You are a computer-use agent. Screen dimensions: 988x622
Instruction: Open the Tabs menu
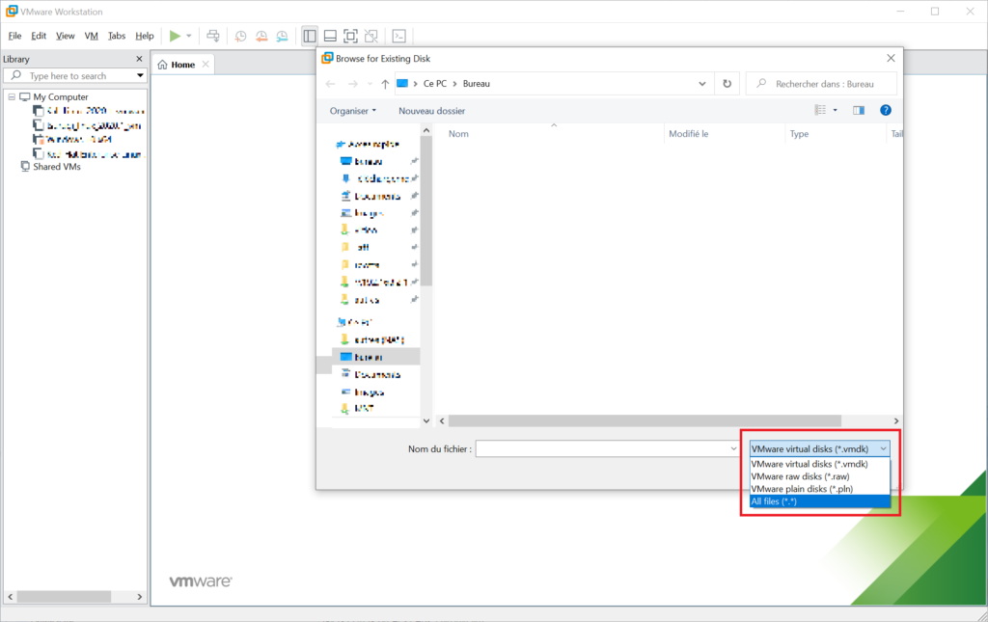[x=117, y=36]
